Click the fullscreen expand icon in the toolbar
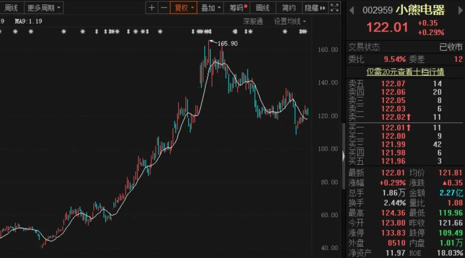 [335, 8]
